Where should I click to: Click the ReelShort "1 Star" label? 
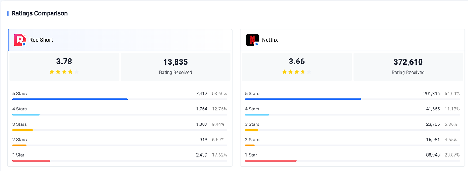(x=18, y=155)
